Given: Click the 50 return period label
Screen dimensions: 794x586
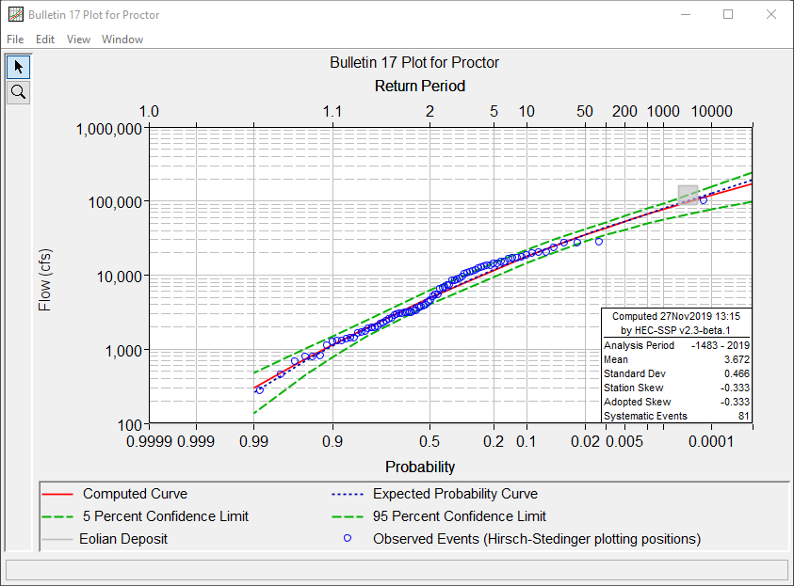Looking at the screenshot, I should point(585,111).
